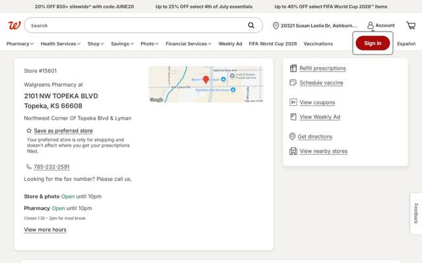This screenshot has height=263, width=422.
Task: Expand the Financial Services menu
Action: 189,44
